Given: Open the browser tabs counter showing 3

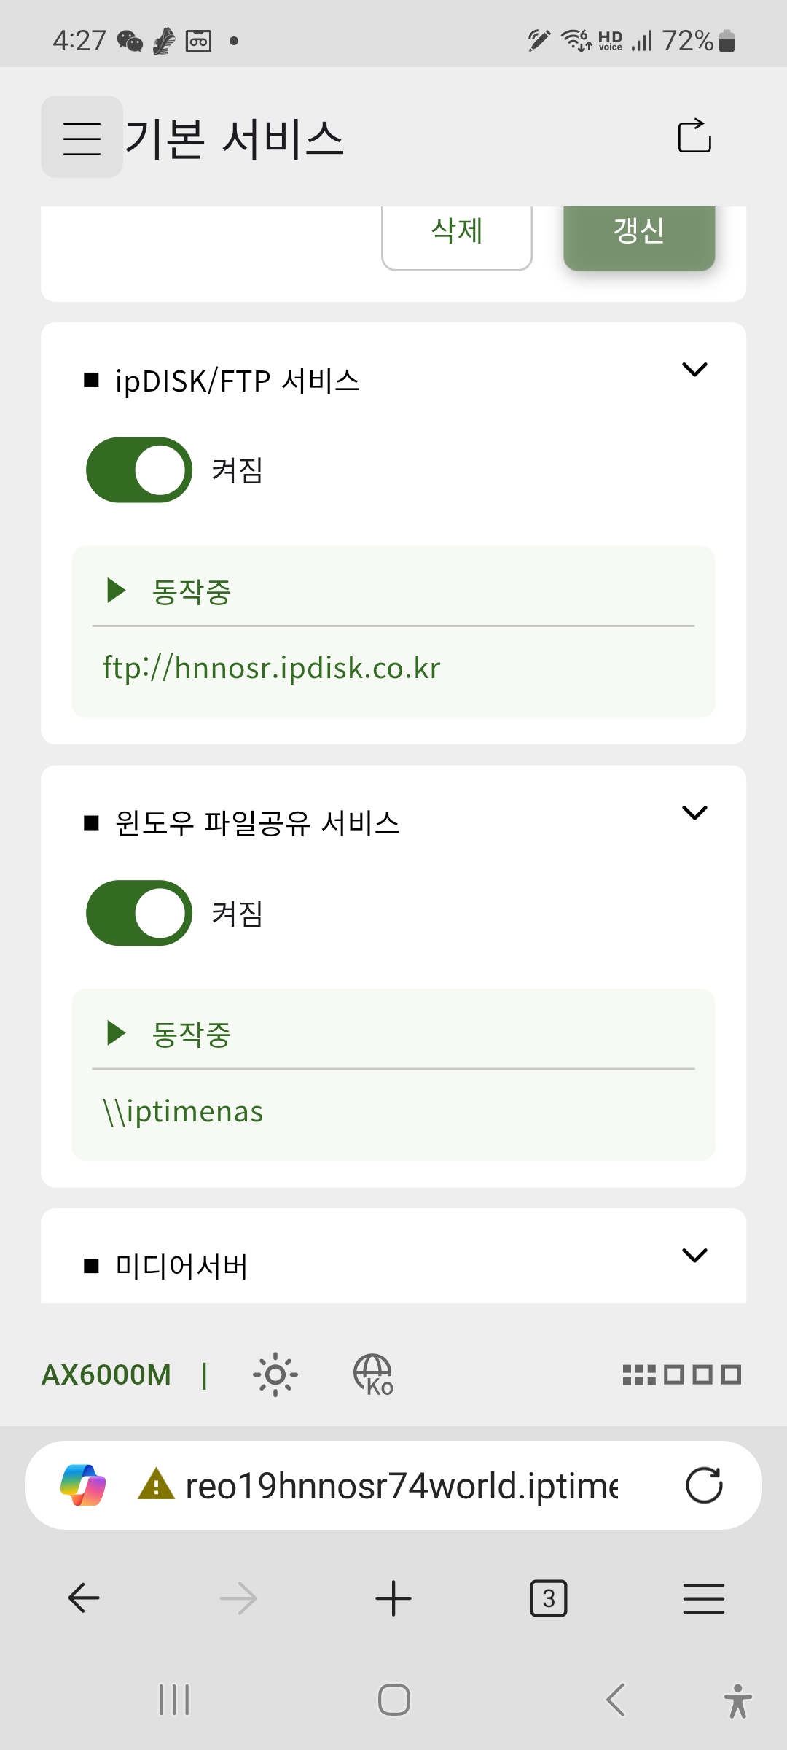Looking at the screenshot, I should tap(549, 1598).
